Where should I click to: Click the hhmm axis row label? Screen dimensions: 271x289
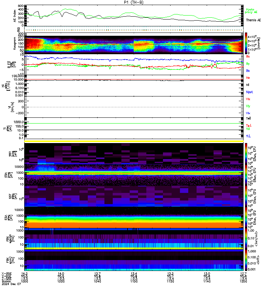pos(6,281)
